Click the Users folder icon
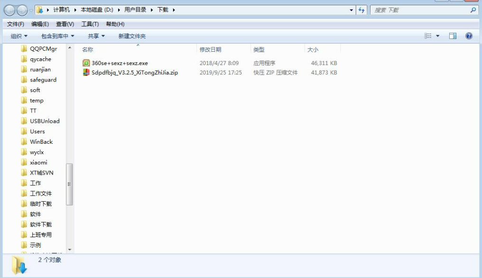 point(24,131)
